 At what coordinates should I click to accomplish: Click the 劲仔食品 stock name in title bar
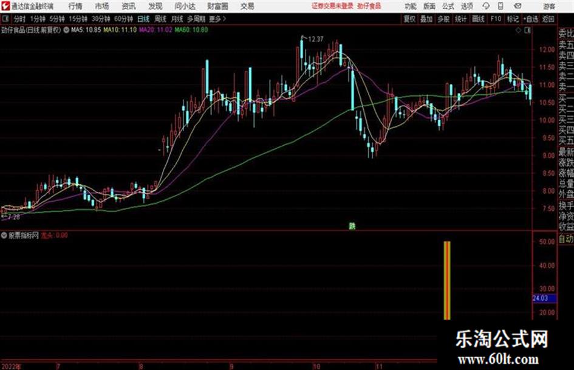369,6
